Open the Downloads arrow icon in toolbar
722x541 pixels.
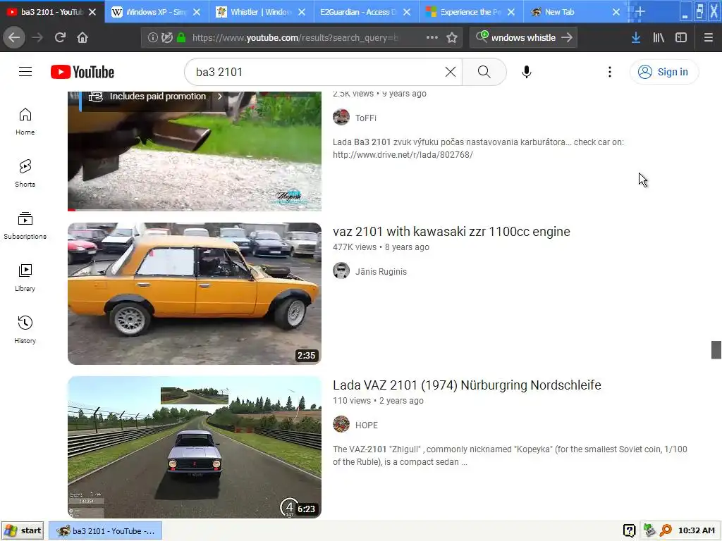(636, 38)
